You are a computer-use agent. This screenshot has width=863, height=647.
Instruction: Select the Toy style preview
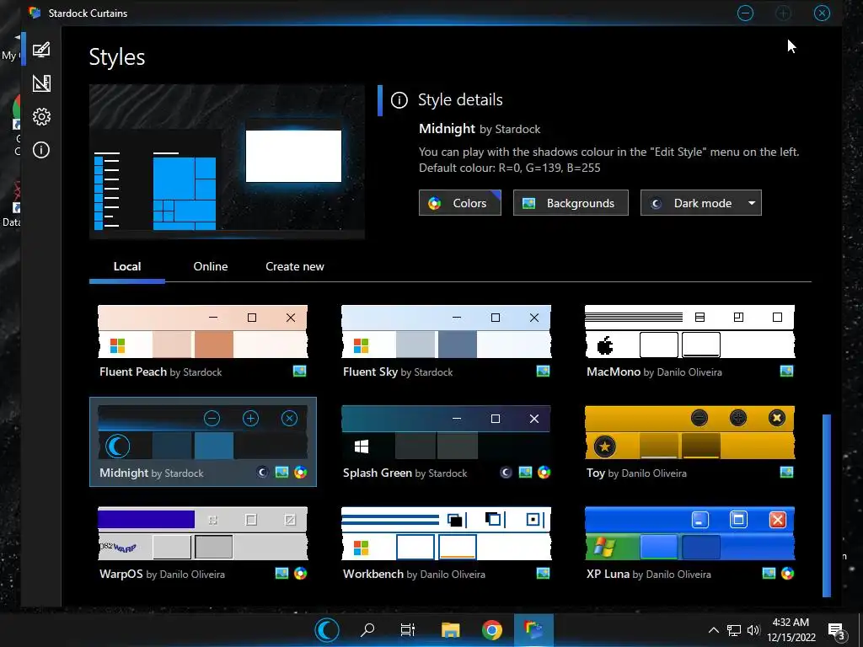click(x=689, y=432)
